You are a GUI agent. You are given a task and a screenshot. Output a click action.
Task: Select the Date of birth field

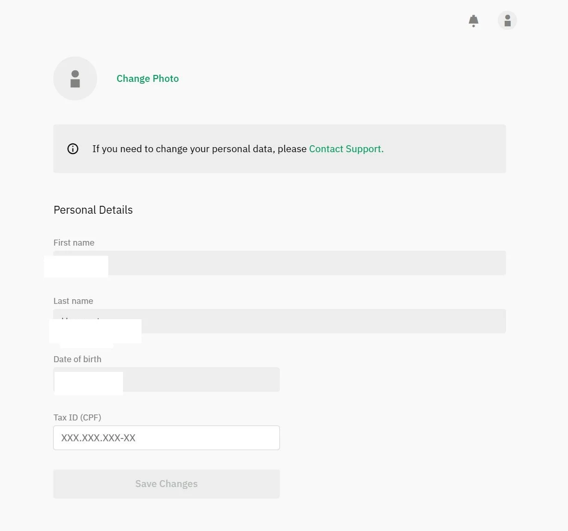coord(167,380)
